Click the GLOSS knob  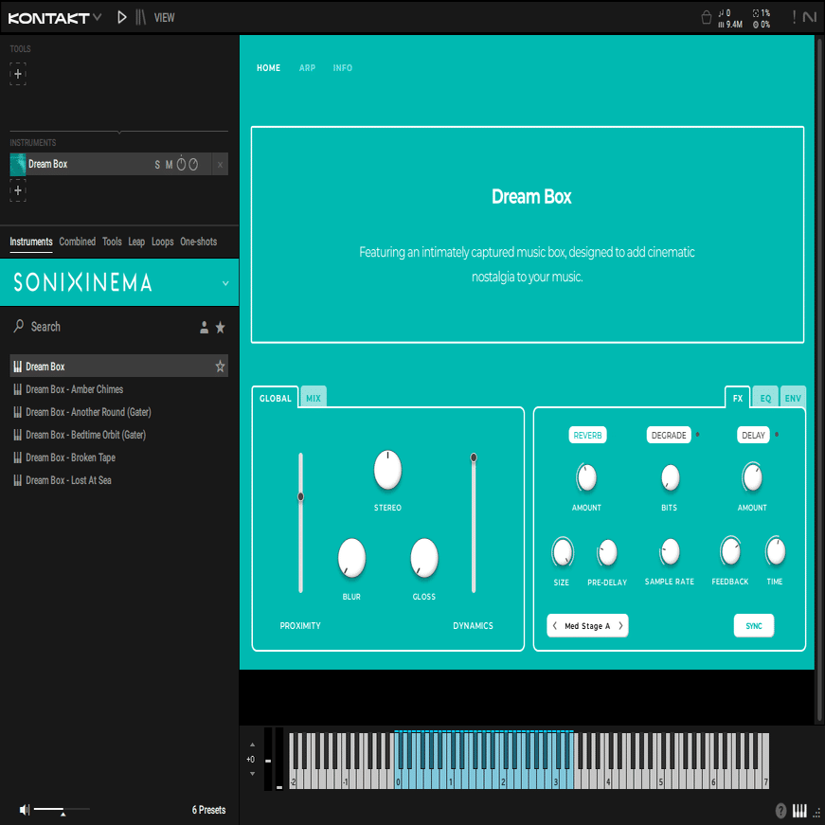pyautogui.click(x=424, y=558)
